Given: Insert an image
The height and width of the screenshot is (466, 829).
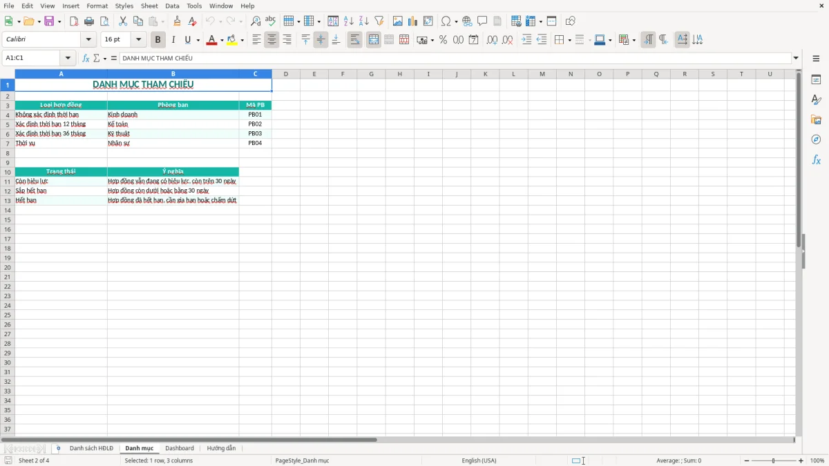Looking at the screenshot, I should 398,21.
